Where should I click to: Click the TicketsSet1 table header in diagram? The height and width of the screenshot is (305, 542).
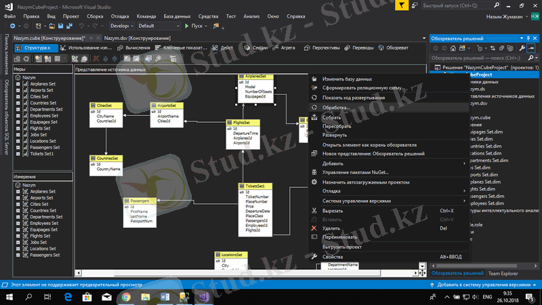(x=255, y=186)
